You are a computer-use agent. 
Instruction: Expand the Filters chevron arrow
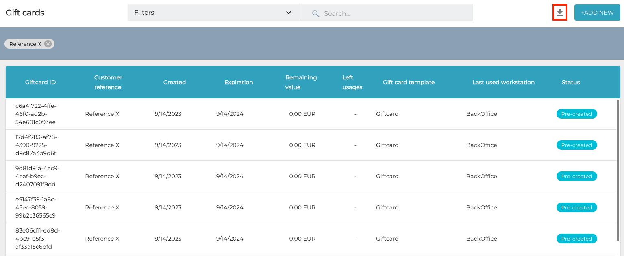pos(289,13)
